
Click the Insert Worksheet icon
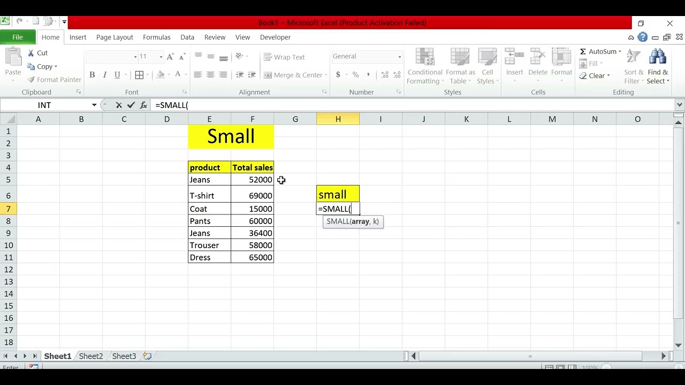pyautogui.click(x=148, y=356)
